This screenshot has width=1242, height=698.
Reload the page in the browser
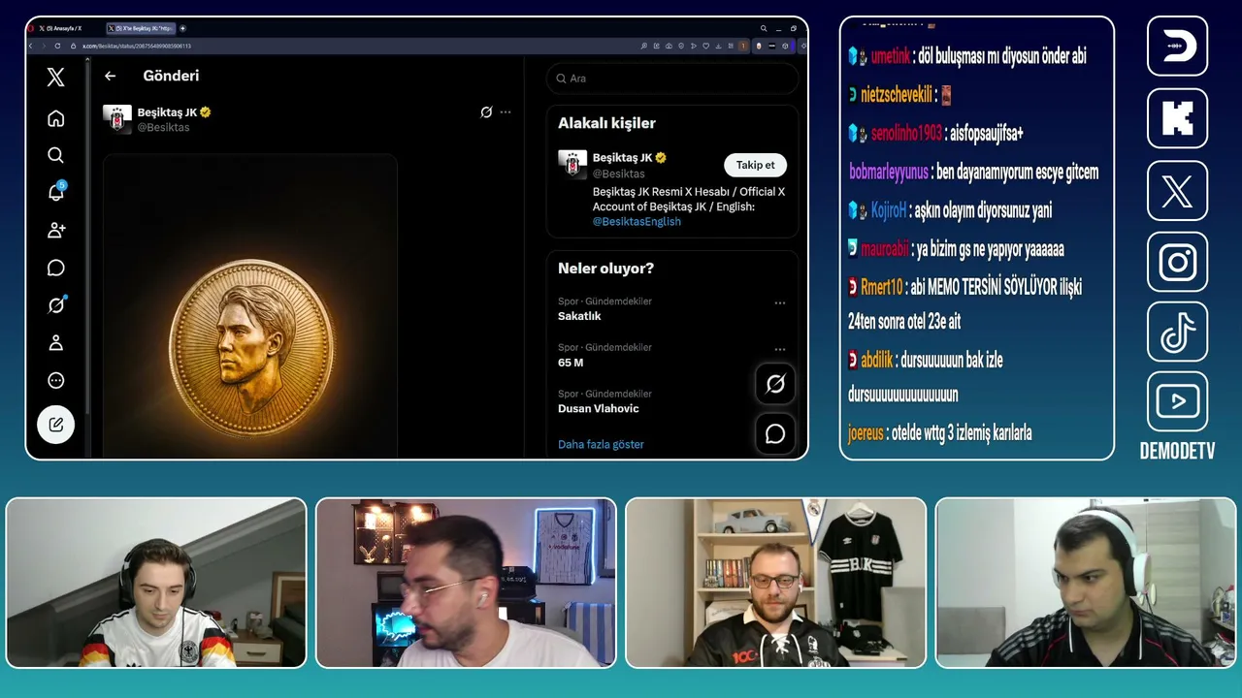(x=57, y=46)
